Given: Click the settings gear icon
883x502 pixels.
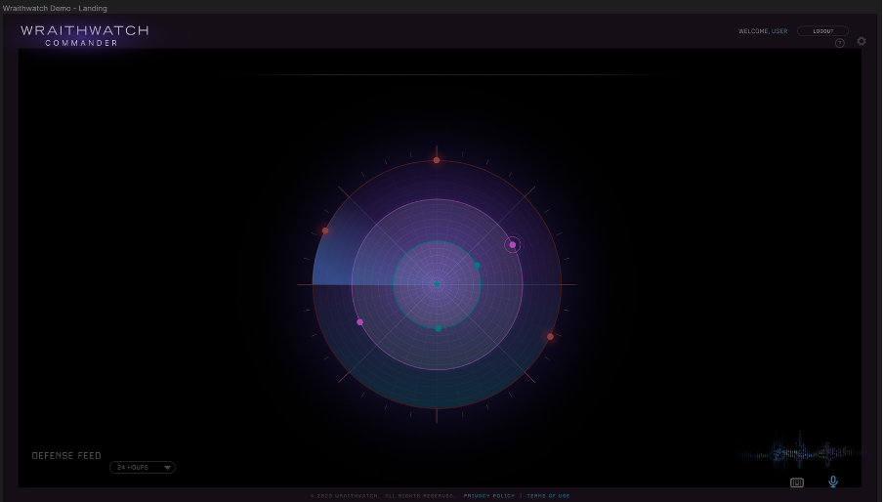Looking at the screenshot, I should pyautogui.click(x=861, y=42).
